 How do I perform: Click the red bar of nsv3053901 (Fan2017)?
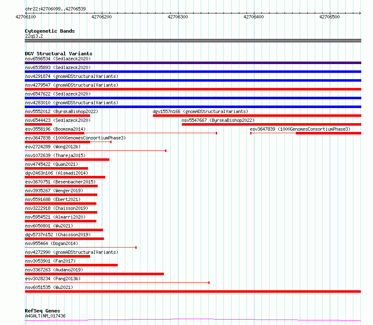pyautogui.click(x=71, y=265)
